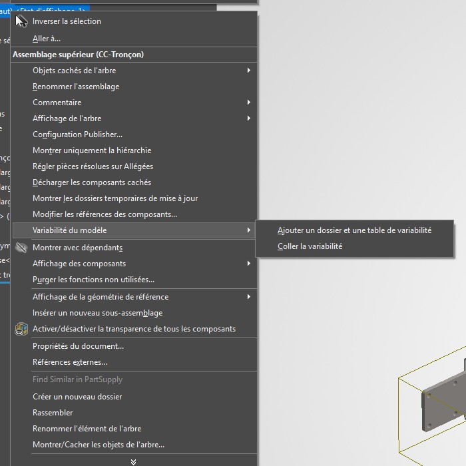Viewport: 466px width, 466px height.
Task: Open Références externes...
Action: 70,362
